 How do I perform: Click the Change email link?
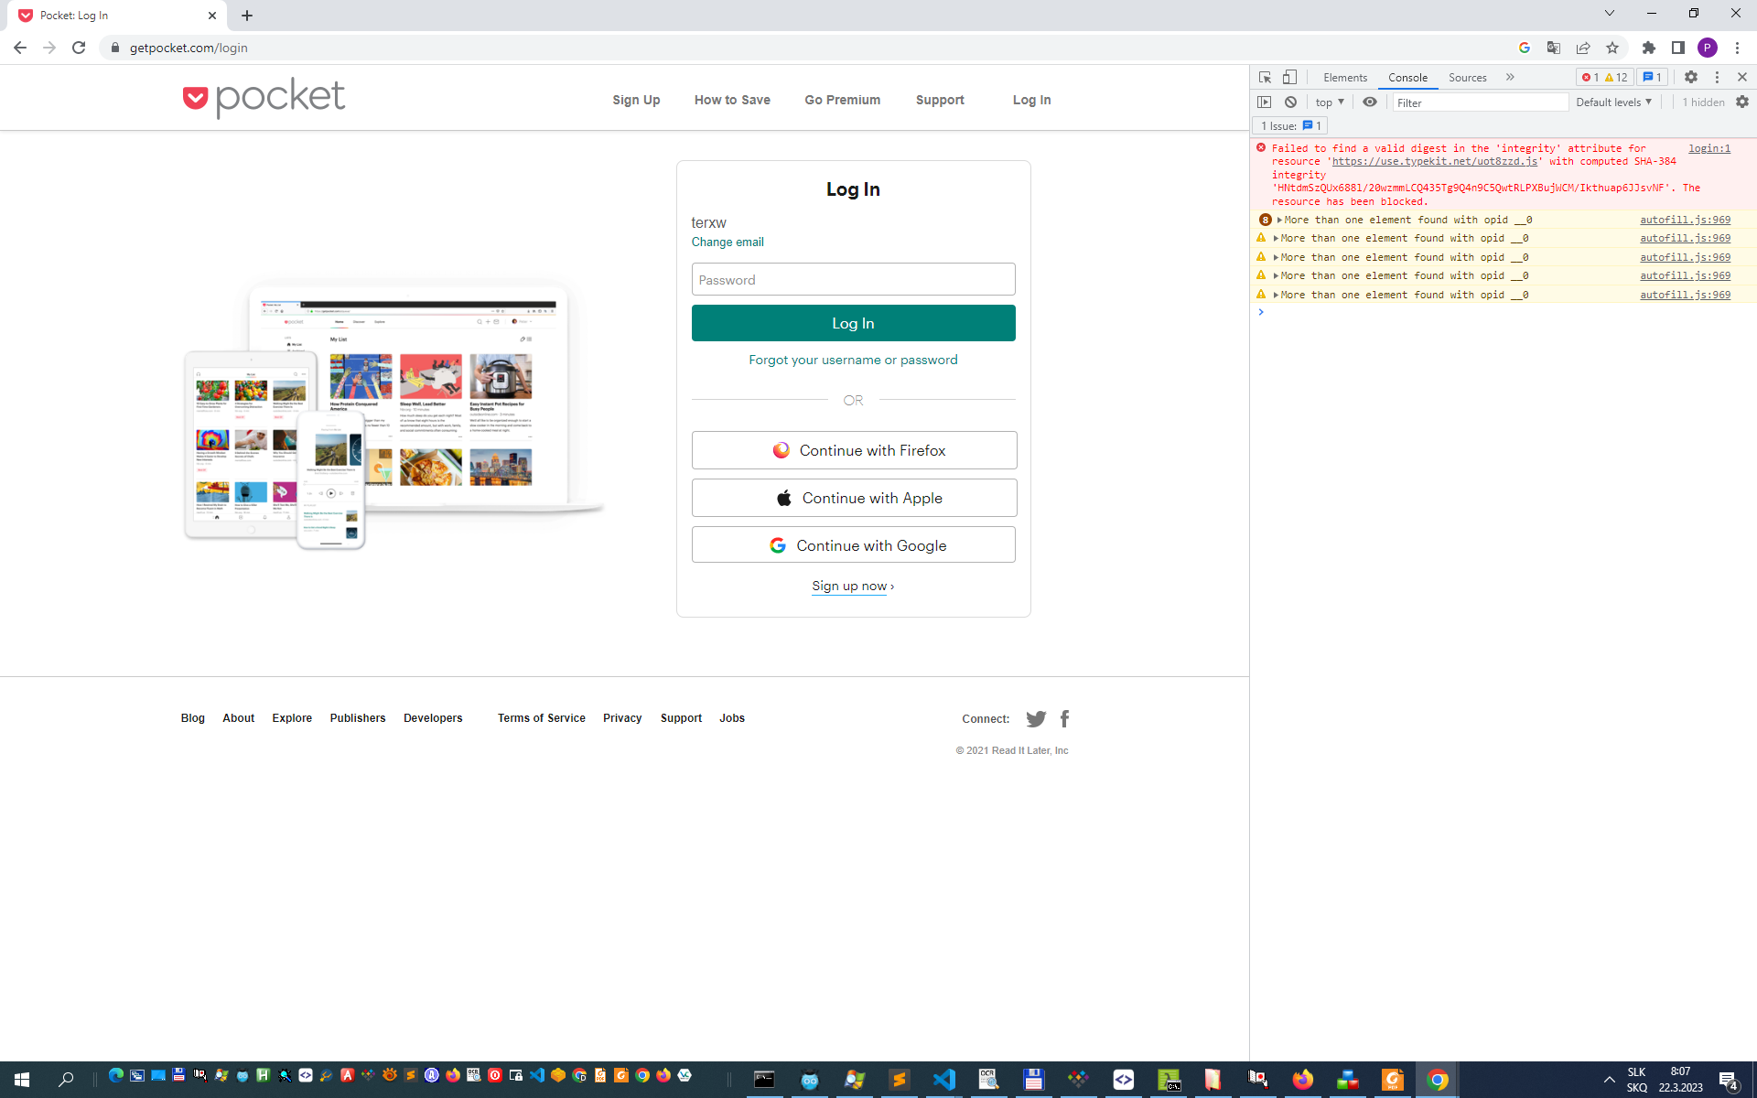tap(728, 242)
